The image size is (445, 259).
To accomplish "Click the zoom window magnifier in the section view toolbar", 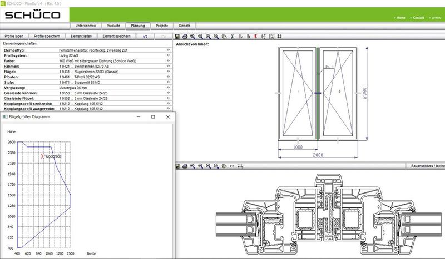I will pyautogui.click(x=216, y=166).
